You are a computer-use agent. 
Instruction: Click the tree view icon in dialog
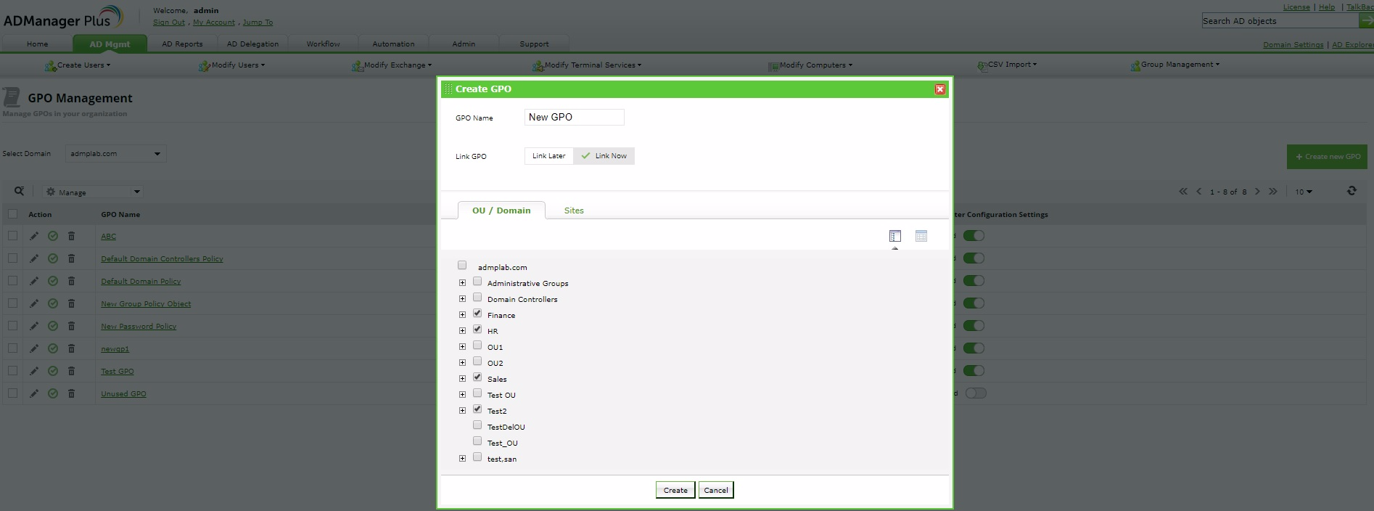tap(894, 236)
